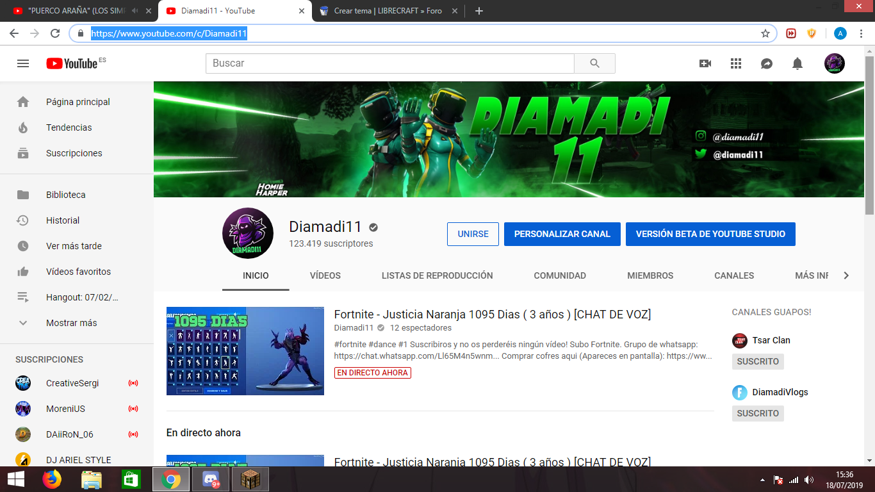Viewport: 875px width, 492px height.
Task: Open MoreniUS subscription channel
Action: 77,409
